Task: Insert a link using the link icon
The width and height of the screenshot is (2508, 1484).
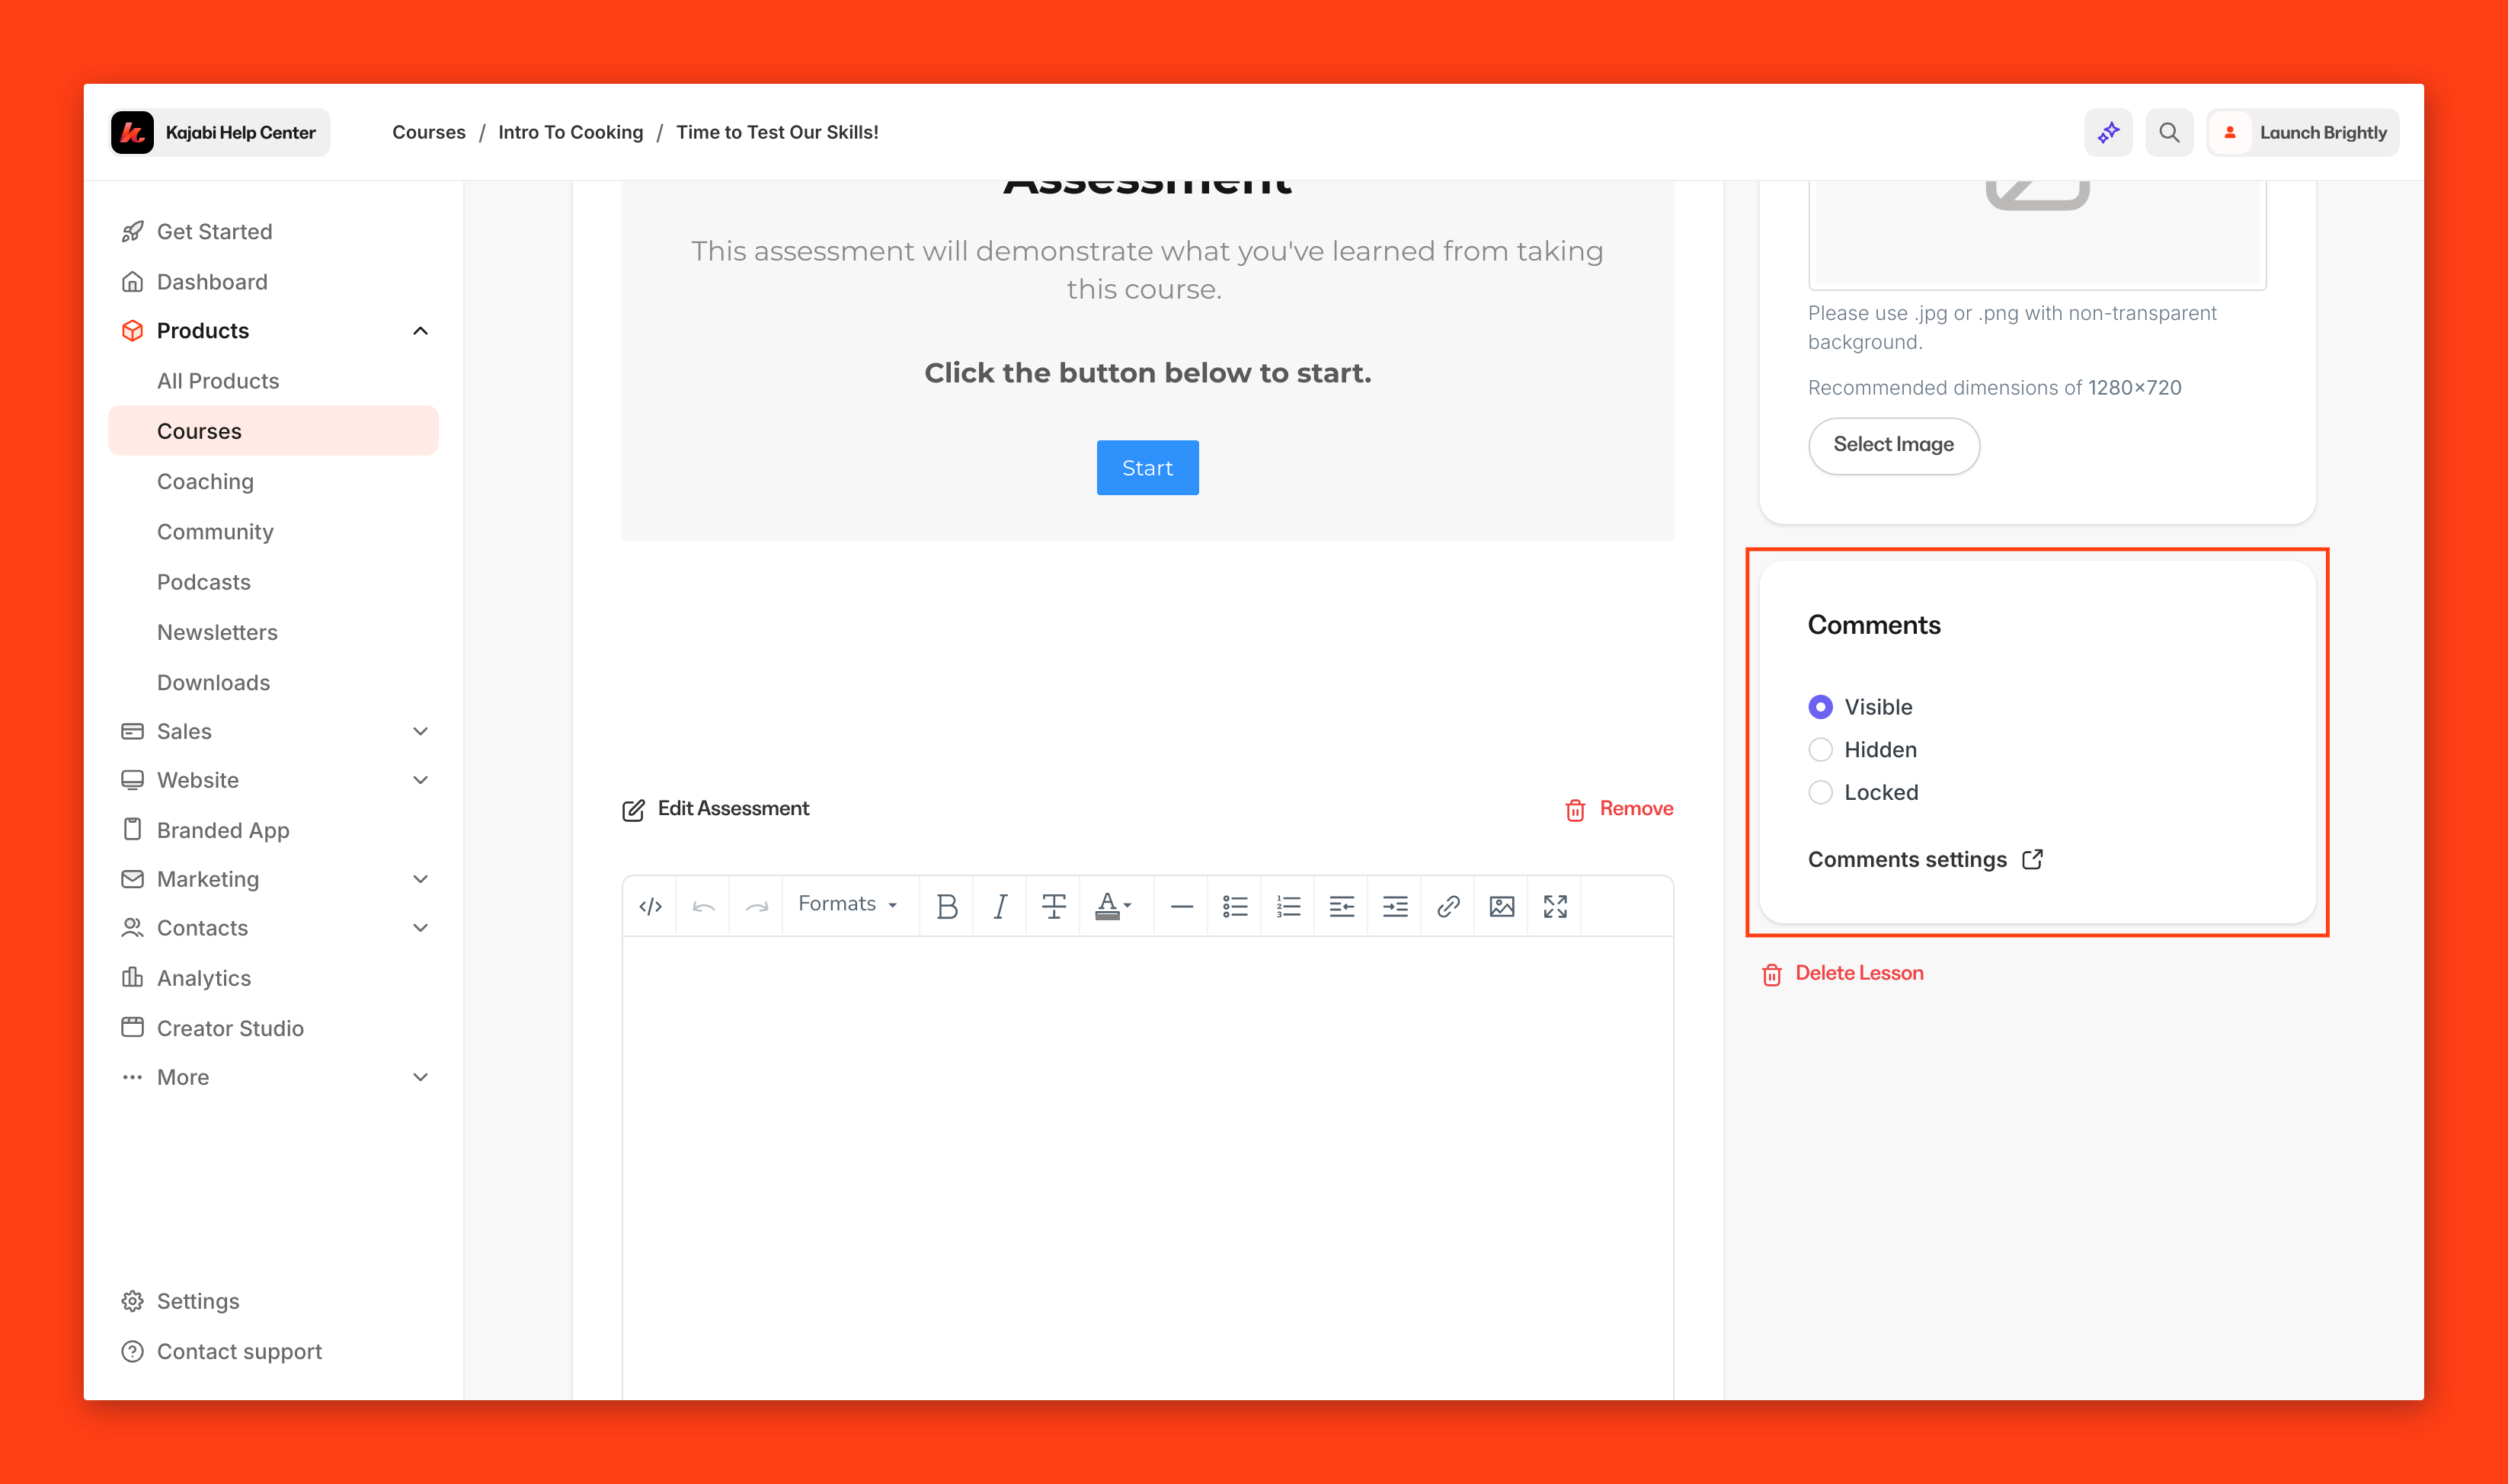Action: 1448,906
